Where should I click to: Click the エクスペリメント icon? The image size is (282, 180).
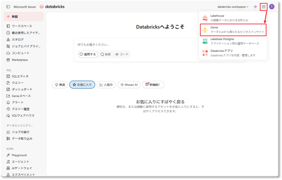8,174
